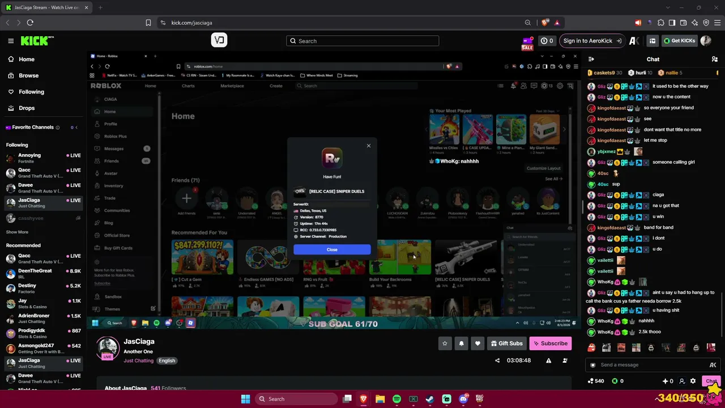
Task: Open the Kick hamburger sidebar menu
Action: (x=11, y=41)
